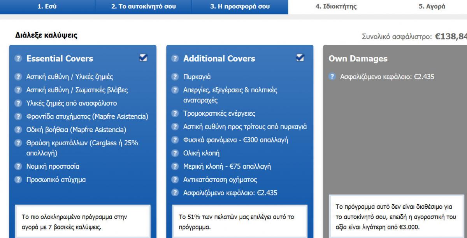This screenshot has width=467, height=238.
Task: Open help icon for Ολική κλοπή
Action: 175,153
